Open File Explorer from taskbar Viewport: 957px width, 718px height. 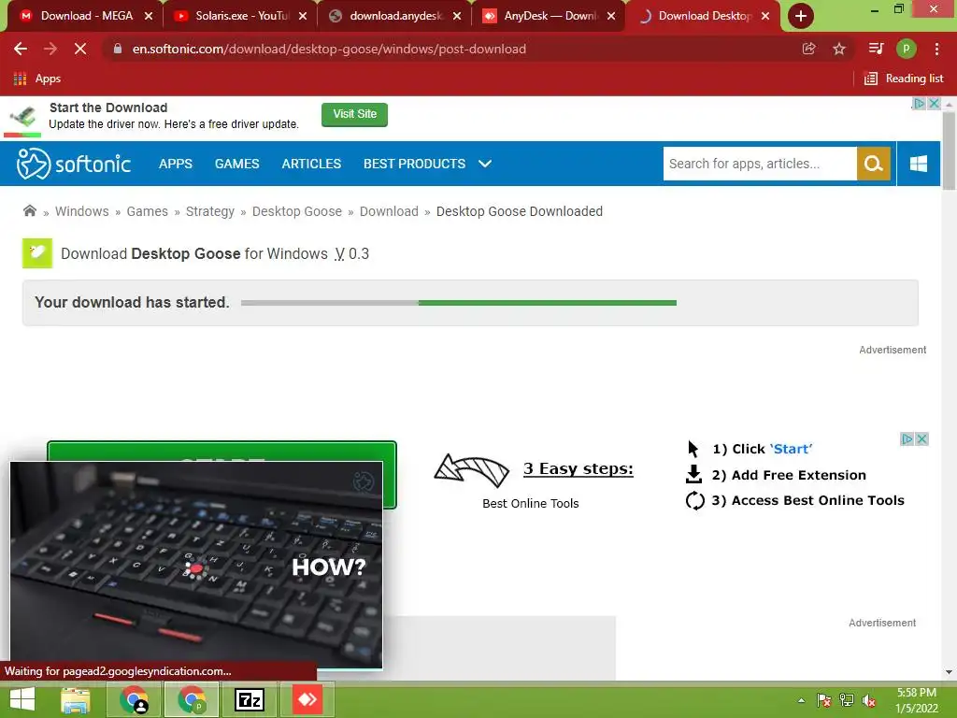[x=75, y=699]
